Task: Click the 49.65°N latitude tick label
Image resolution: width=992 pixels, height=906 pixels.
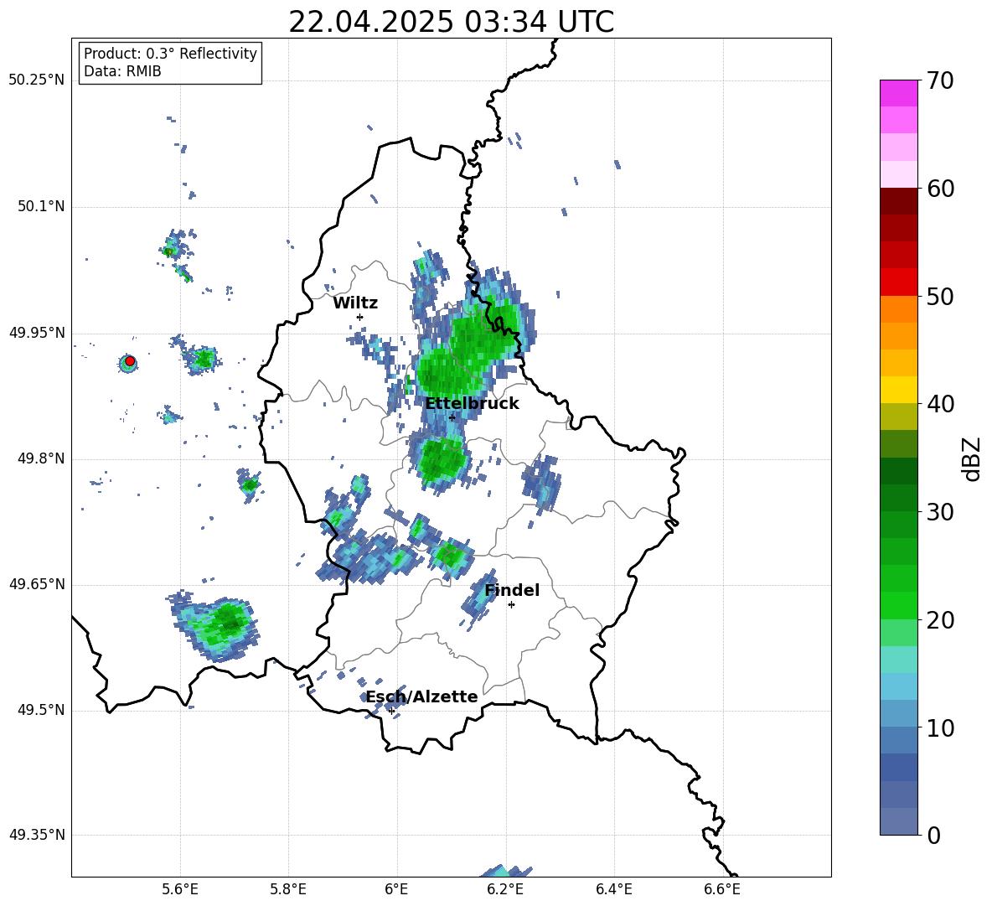Action: click(x=37, y=584)
